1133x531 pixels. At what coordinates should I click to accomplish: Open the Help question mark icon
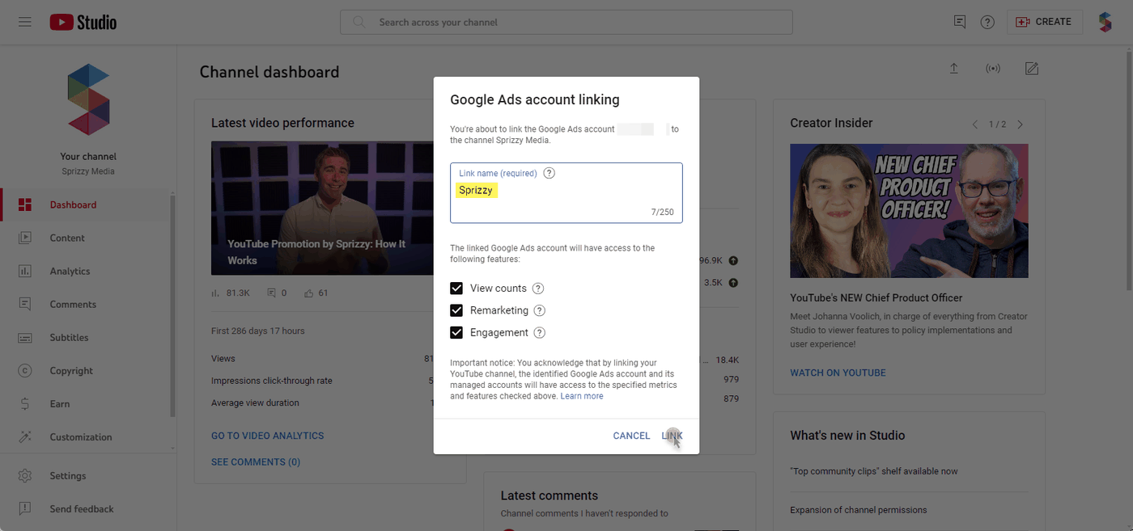pyautogui.click(x=987, y=22)
